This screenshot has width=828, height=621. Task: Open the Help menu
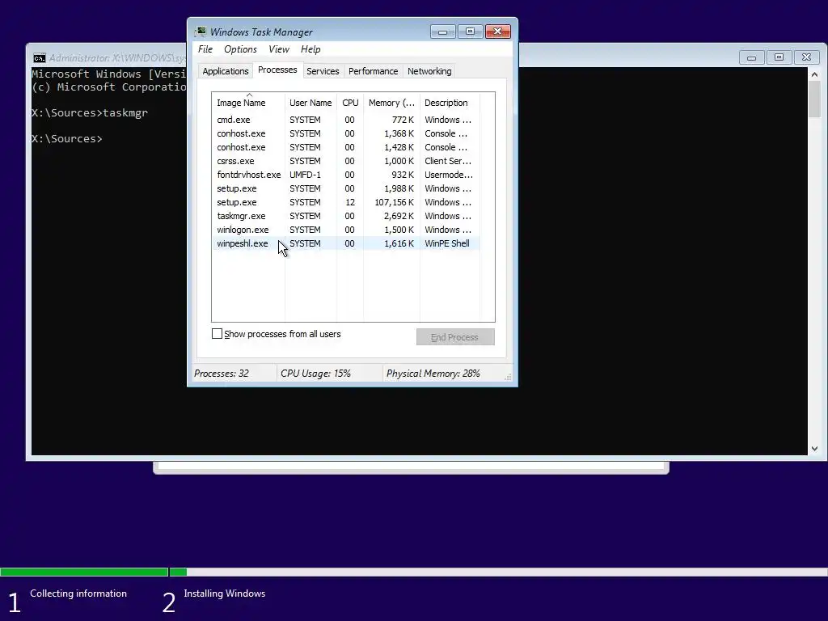tap(310, 49)
